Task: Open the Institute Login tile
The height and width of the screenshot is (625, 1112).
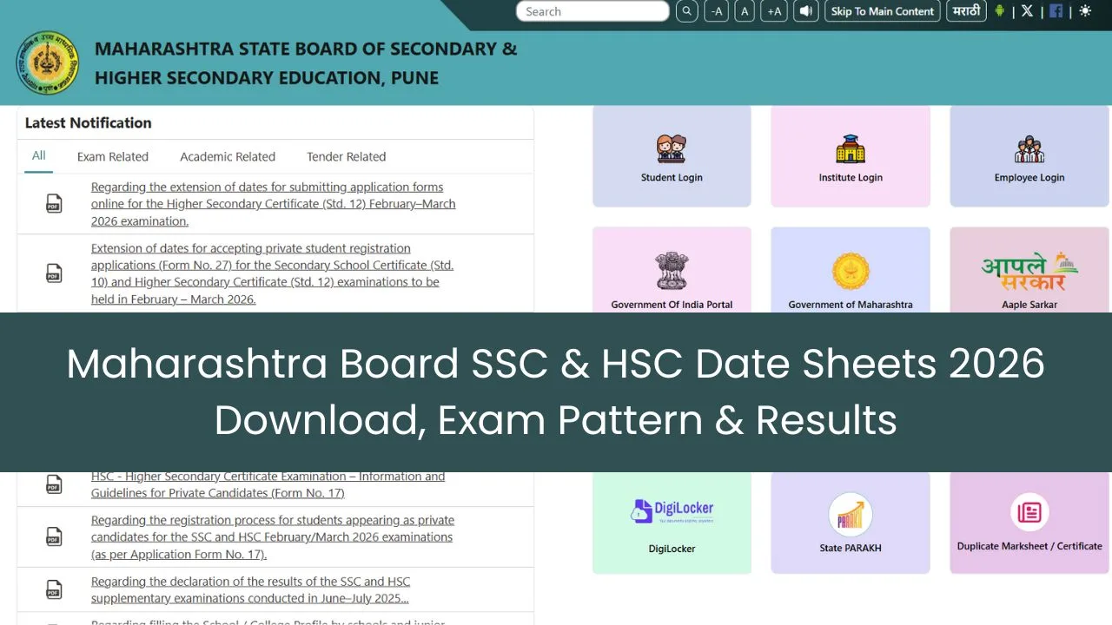Action: point(851,157)
